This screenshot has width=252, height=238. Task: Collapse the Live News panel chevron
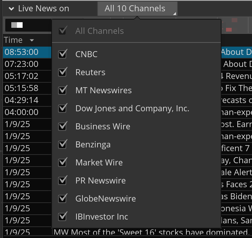(11, 9)
